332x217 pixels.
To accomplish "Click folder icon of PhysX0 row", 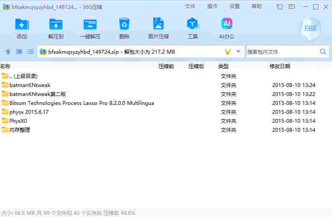I will click(5, 121).
